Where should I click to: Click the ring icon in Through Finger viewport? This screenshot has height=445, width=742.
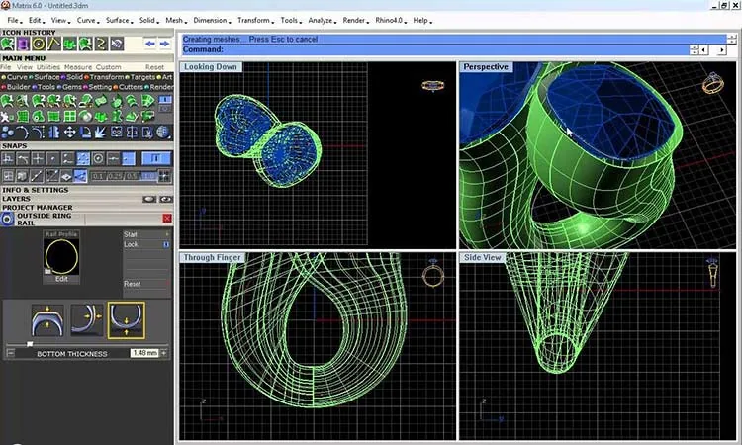433,274
